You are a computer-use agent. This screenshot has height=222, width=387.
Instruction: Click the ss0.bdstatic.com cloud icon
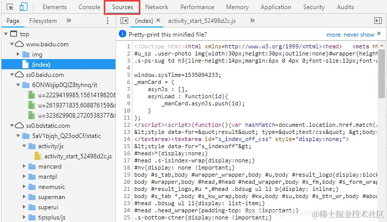19,126
